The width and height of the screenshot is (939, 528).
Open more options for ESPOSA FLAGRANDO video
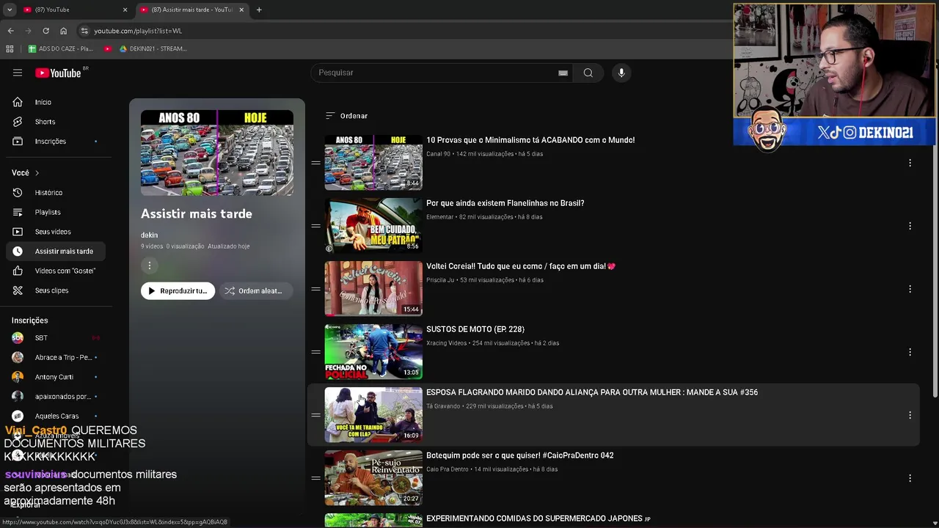coord(910,415)
